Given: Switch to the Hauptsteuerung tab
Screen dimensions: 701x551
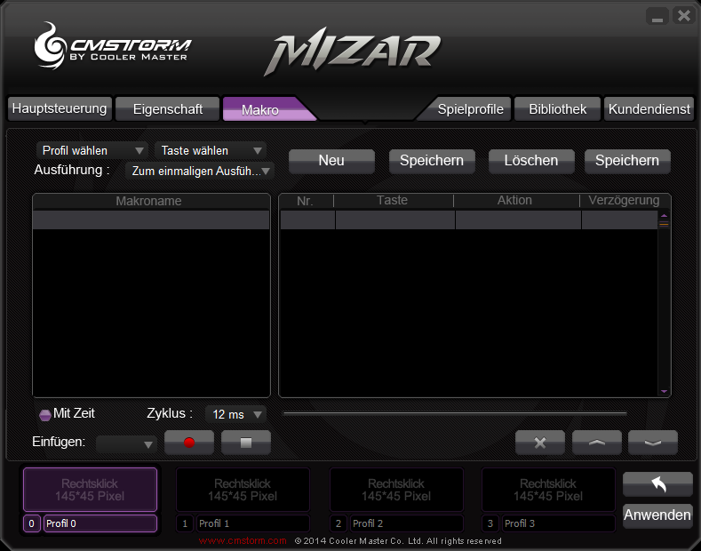Looking at the screenshot, I should pos(60,108).
